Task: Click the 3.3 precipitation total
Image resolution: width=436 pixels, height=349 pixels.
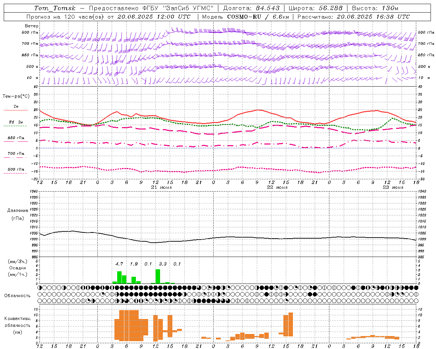Action: 163,264
